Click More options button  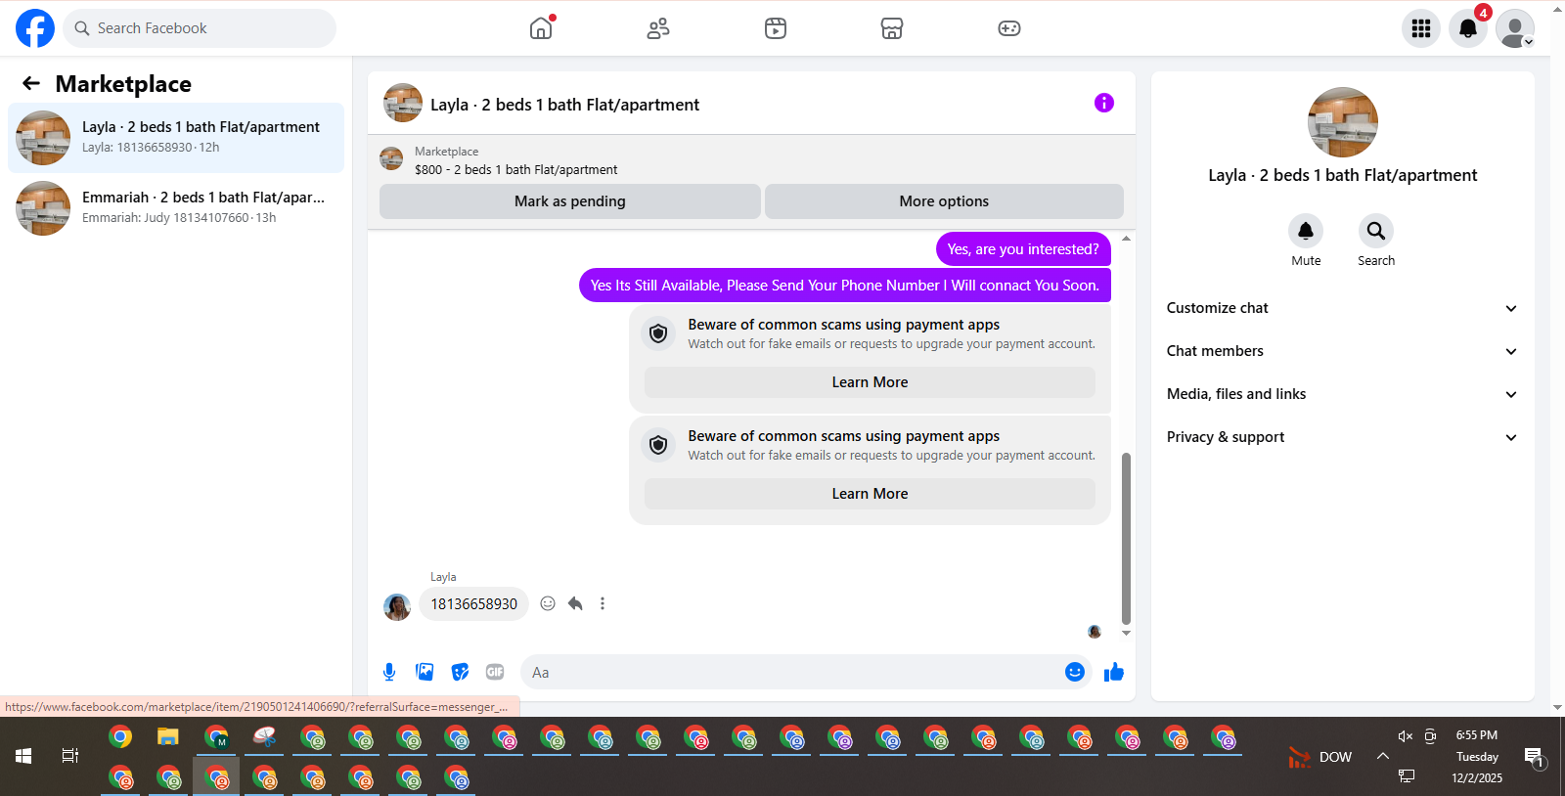944,201
